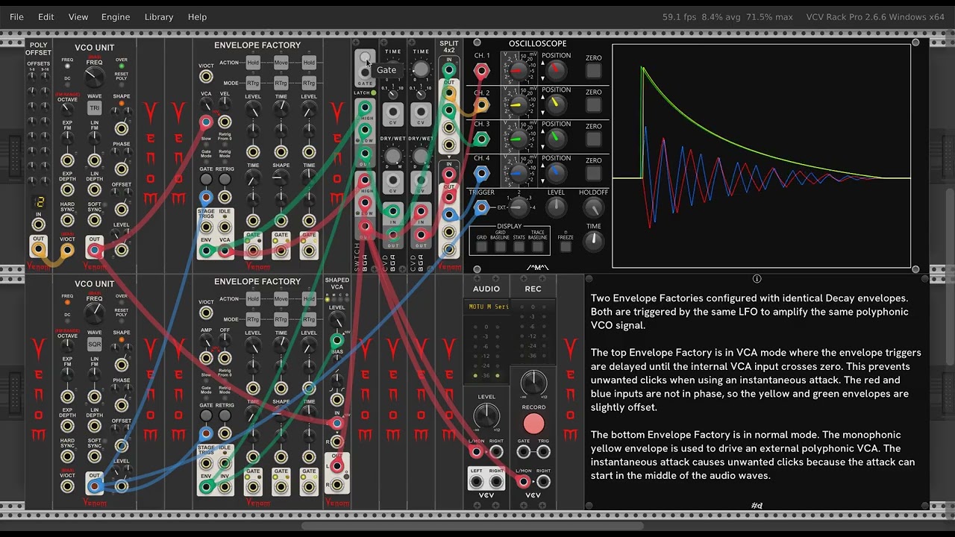Click Shaped VCA left OUT jack
955x537 pixels.
(x=337, y=467)
